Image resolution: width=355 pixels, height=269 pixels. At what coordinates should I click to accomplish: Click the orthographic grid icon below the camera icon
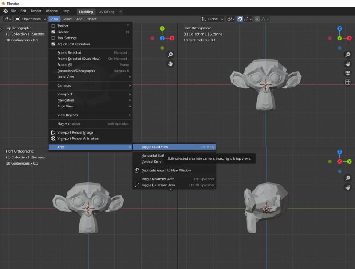coord(348,82)
